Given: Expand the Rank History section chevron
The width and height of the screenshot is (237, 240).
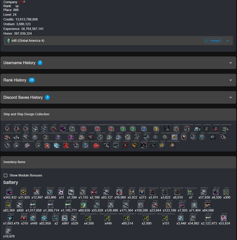Looking at the screenshot, I should click(x=231, y=80).
